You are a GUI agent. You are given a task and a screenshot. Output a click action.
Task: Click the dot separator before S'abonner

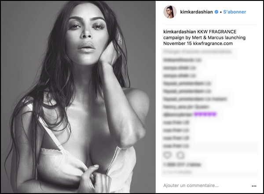[x=221, y=12]
